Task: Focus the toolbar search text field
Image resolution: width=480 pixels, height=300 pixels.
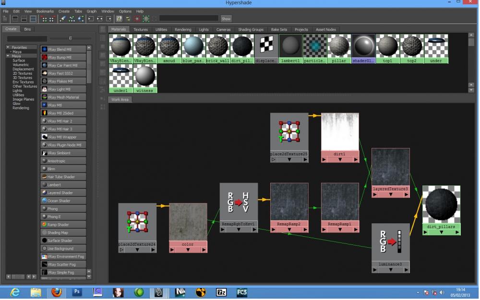Action: pos(189,18)
